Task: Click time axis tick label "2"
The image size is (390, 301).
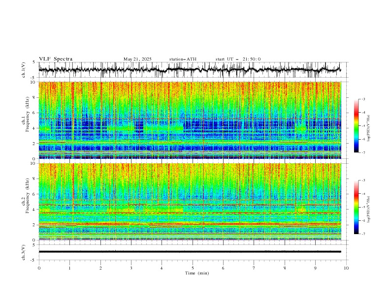Action: click(100, 268)
